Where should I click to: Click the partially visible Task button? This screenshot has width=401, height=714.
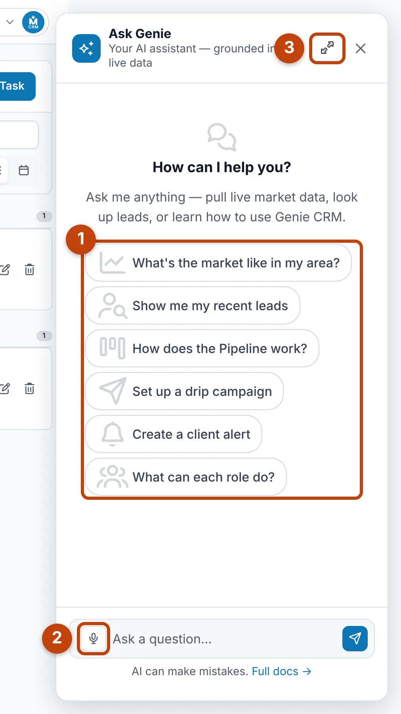[17, 86]
